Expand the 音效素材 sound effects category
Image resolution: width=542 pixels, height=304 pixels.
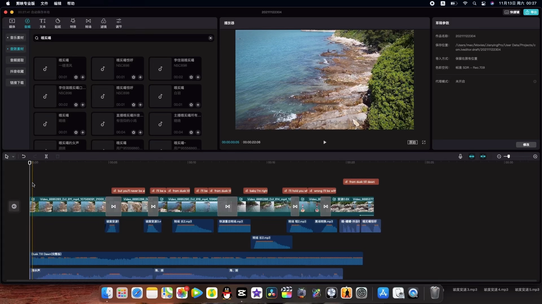click(x=16, y=49)
